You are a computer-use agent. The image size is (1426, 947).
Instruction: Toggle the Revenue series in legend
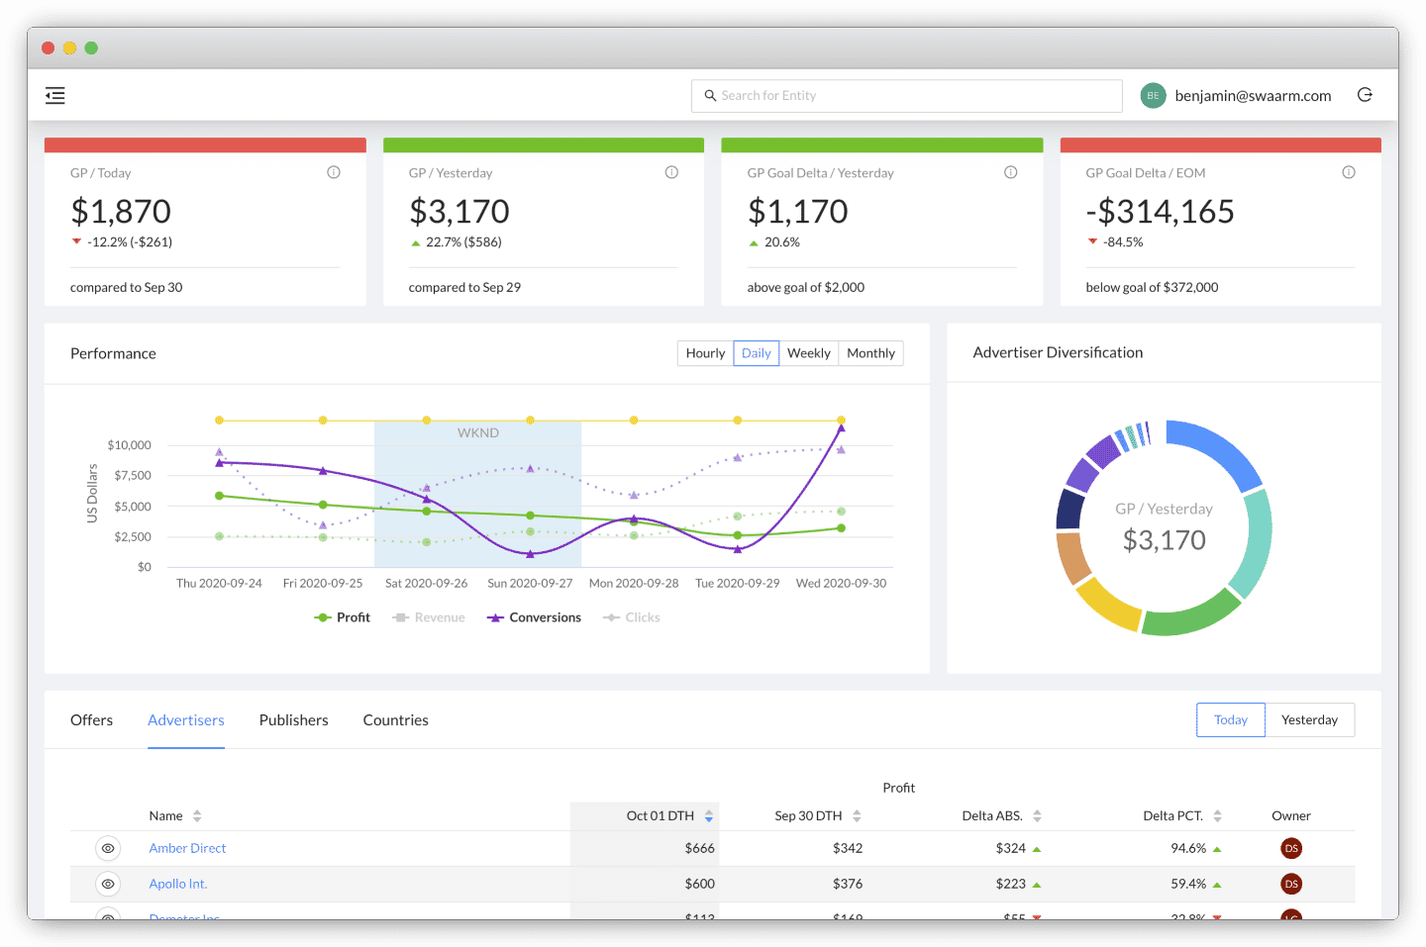coord(429,617)
